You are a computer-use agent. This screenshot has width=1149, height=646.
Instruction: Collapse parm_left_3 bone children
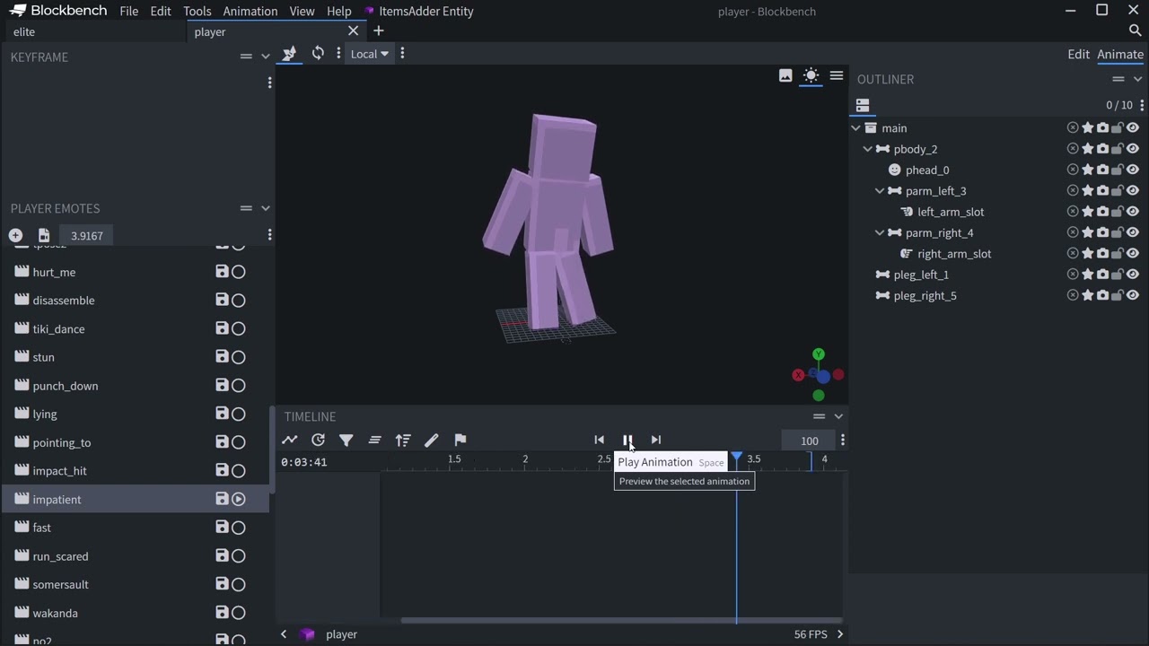(880, 191)
